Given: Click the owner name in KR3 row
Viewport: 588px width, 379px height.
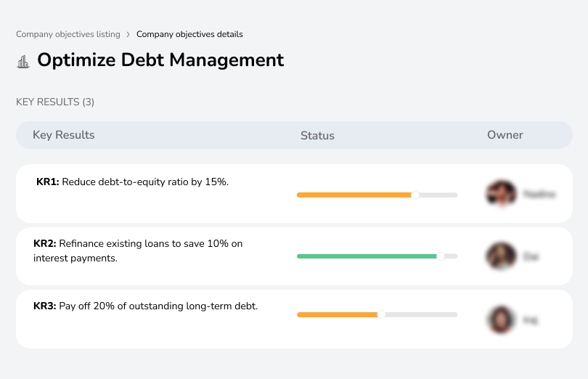Looking at the screenshot, I should (x=530, y=320).
